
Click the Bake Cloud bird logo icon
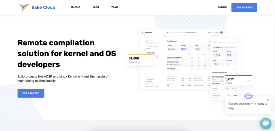[24, 7]
